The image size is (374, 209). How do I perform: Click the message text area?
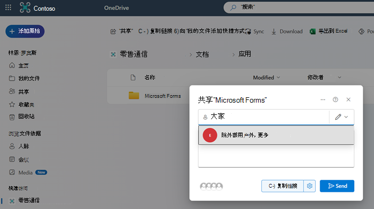[276, 156]
